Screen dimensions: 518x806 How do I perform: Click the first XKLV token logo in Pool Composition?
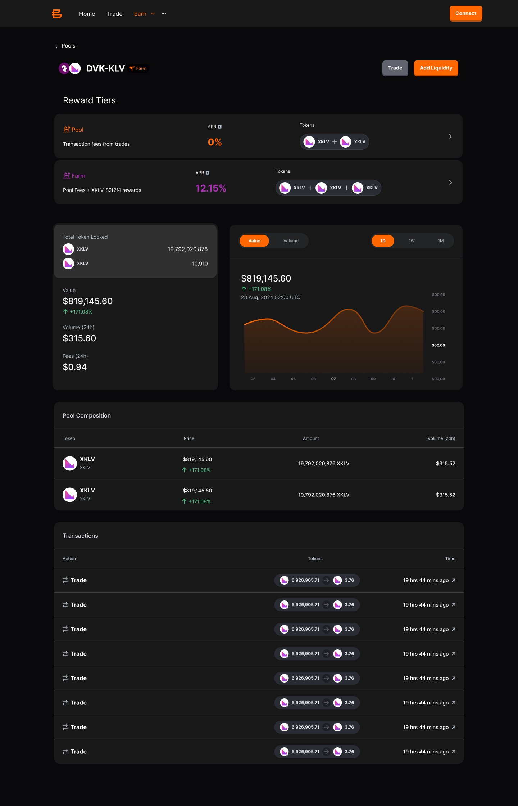point(70,463)
